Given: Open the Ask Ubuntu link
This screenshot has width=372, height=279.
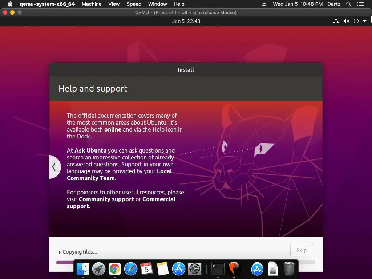Looking at the screenshot, I should pyautogui.click(x=90, y=150).
